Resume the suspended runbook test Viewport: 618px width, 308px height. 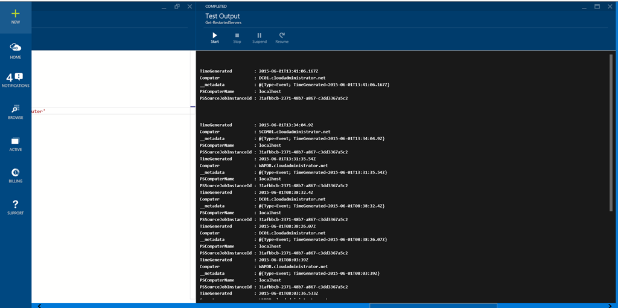click(x=282, y=36)
